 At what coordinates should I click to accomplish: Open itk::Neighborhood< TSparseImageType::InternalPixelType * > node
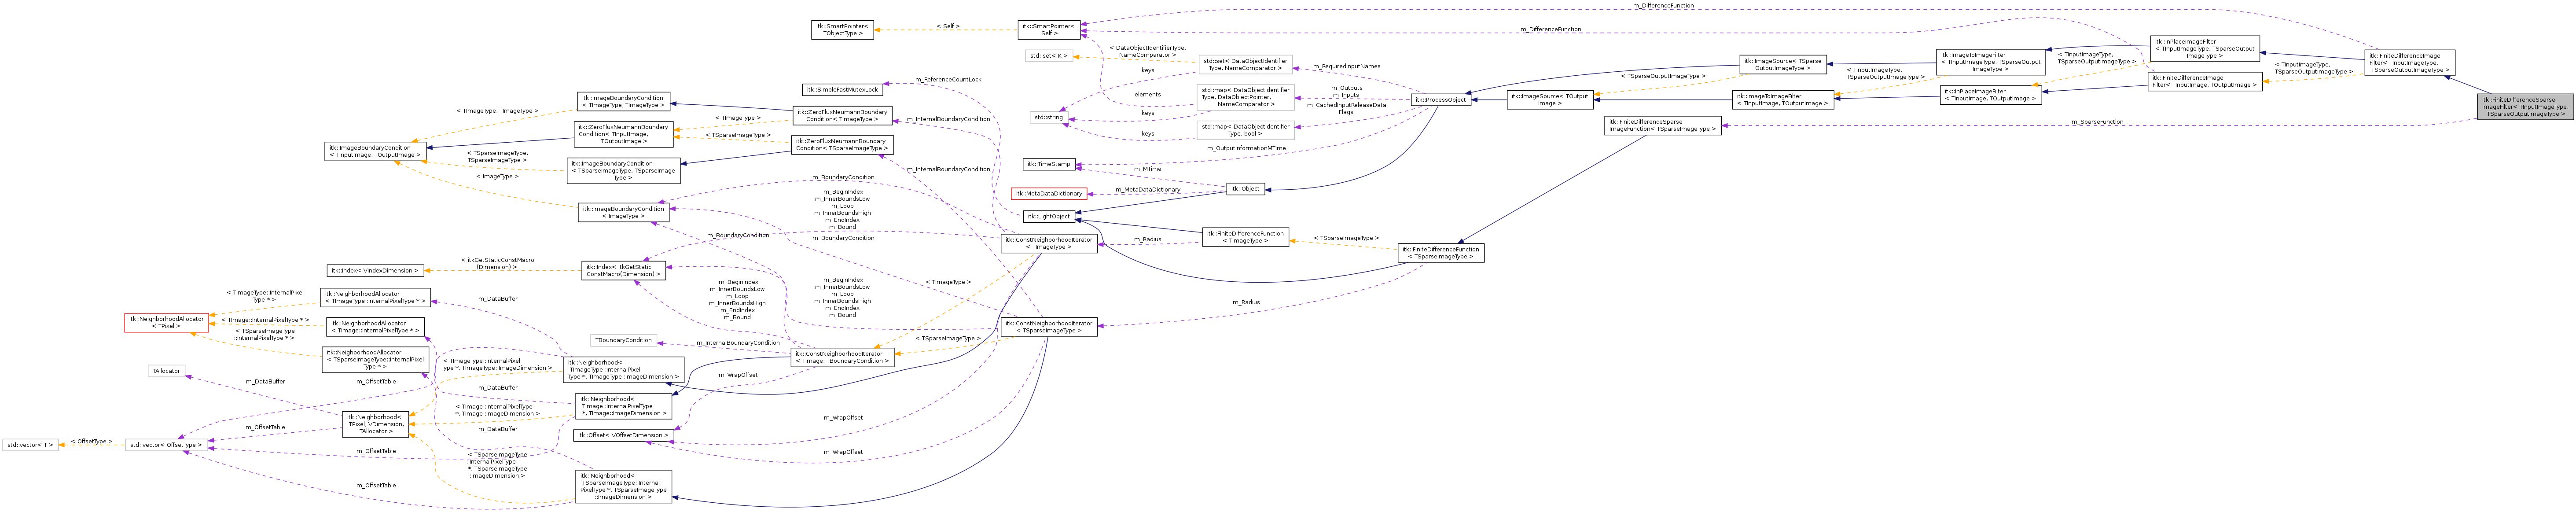[623, 486]
